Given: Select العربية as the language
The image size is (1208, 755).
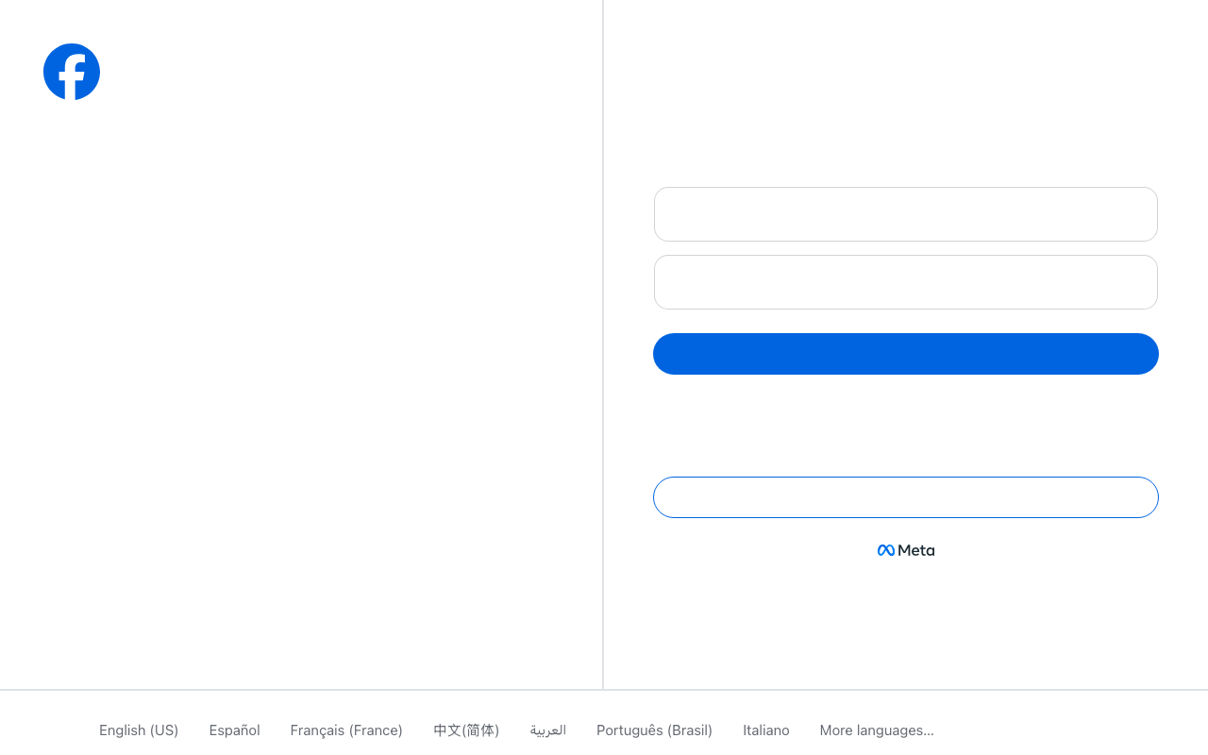Looking at the screenshot, I should tap(547, 730).
